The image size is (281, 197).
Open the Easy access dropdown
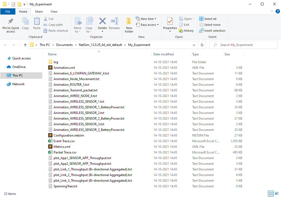[147, 25]
